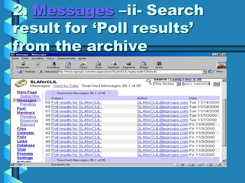This screenshot has width=245, height=183.
Task: Go home with the Inici icon
Action: pyautogui.click(x=68, y=64)
